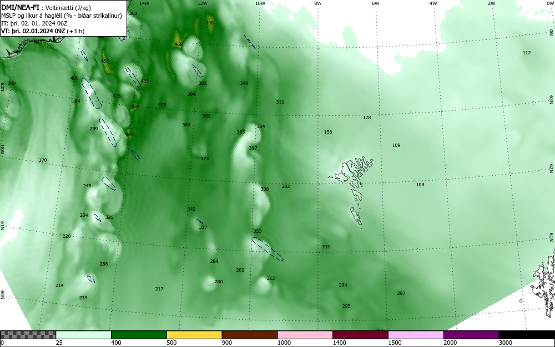
Task: Click the 'MSLP og líkur á hagléli' line
Action: click(x=62, y=16)
